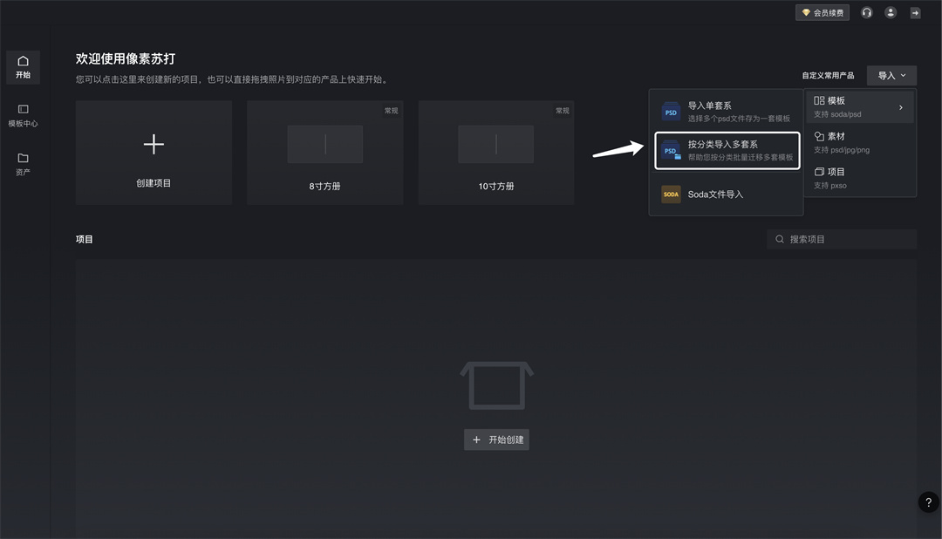Click the 素材 shapes icon
This screenshot has height=539, width=942.
point(819,136)
